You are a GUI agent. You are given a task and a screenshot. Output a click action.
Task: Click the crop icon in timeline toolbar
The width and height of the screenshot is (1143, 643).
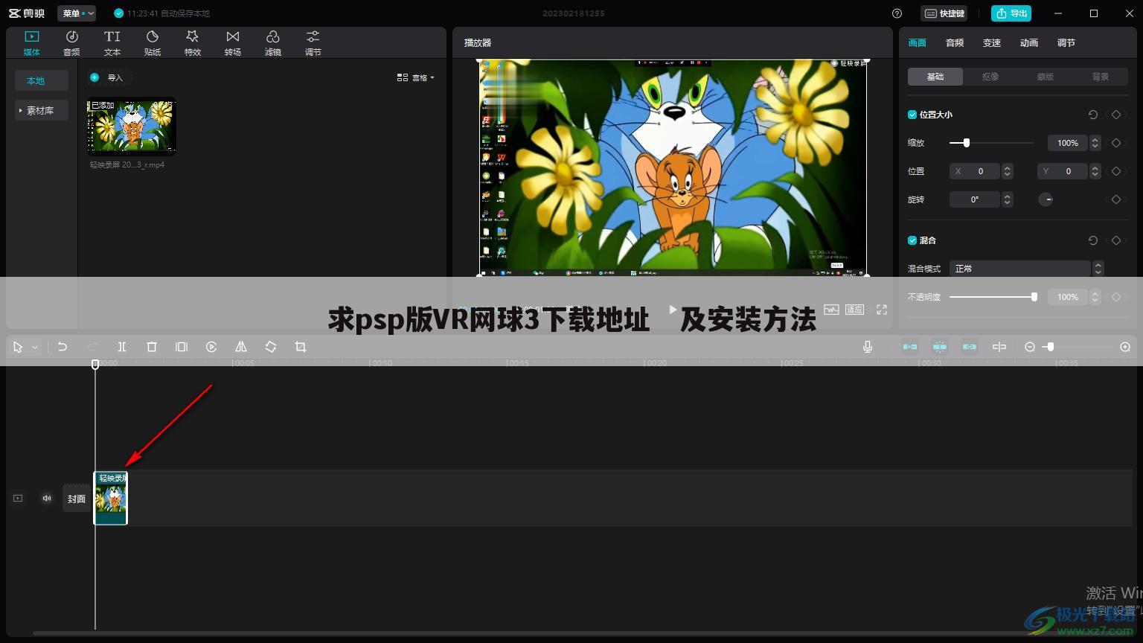(x=301, y=347)
